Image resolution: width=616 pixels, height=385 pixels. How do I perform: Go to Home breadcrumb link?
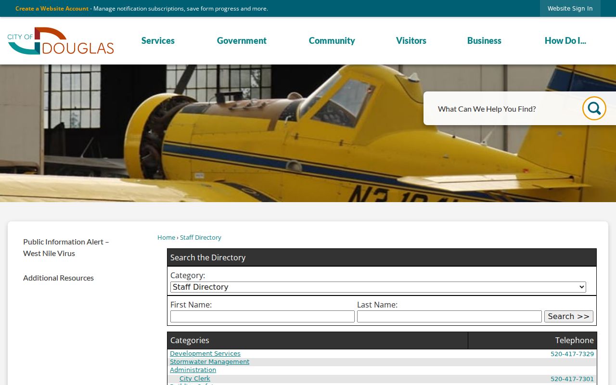tap(166, 237)
